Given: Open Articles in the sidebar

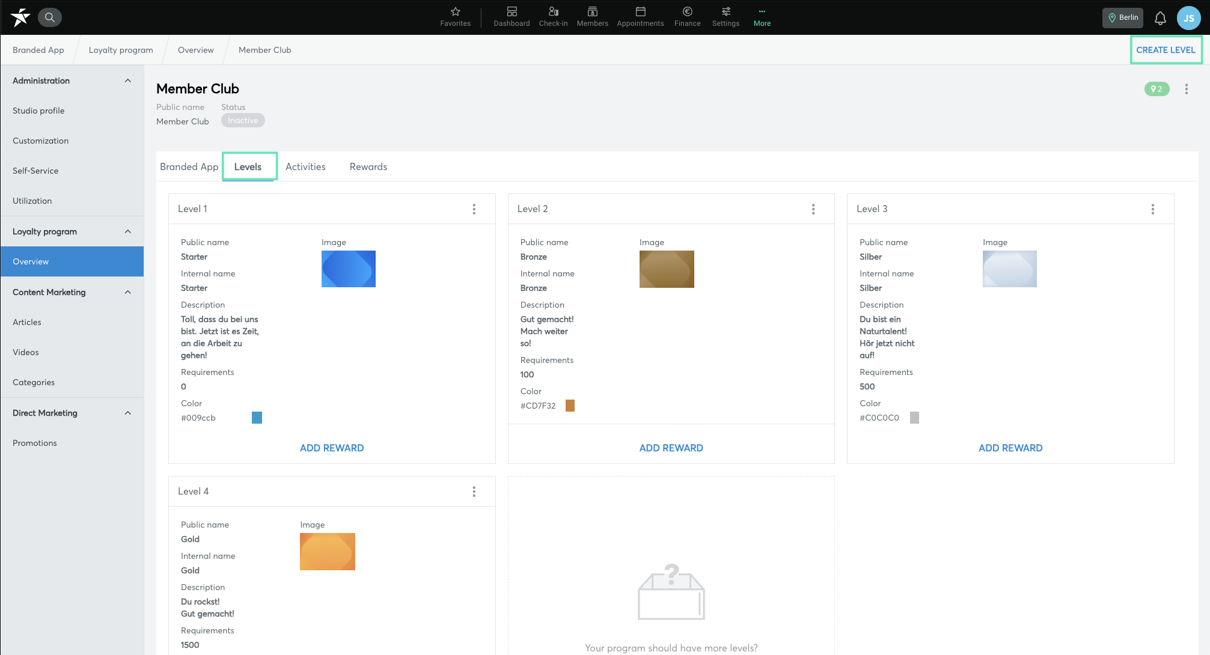Looking at the screenshot, I should (x=72, y=322).
